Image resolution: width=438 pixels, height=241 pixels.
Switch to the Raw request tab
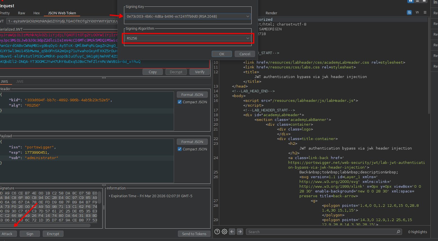pyautogui.click(x=21, y=13)
